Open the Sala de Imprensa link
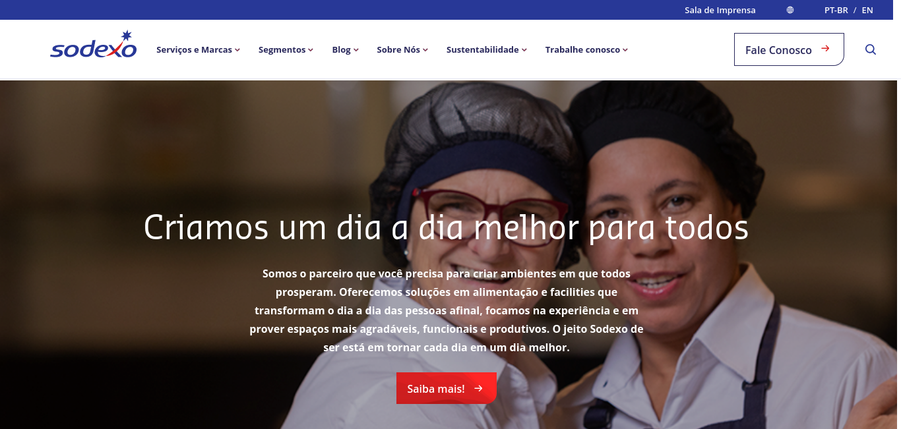The image size is (901, 429). click(x=720, y=10)
